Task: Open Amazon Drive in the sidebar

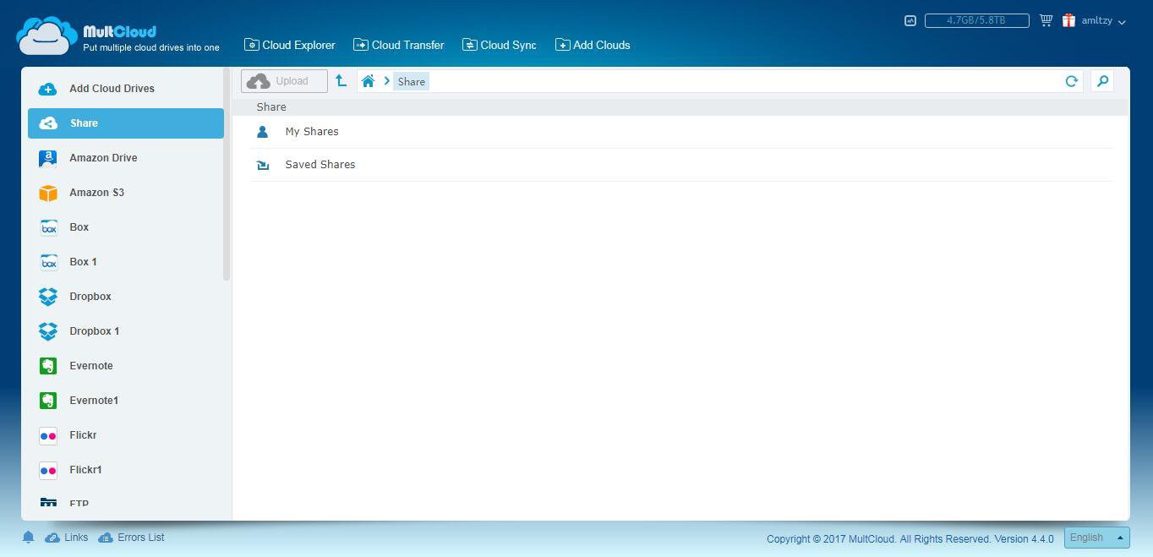Action: [126, 158]
